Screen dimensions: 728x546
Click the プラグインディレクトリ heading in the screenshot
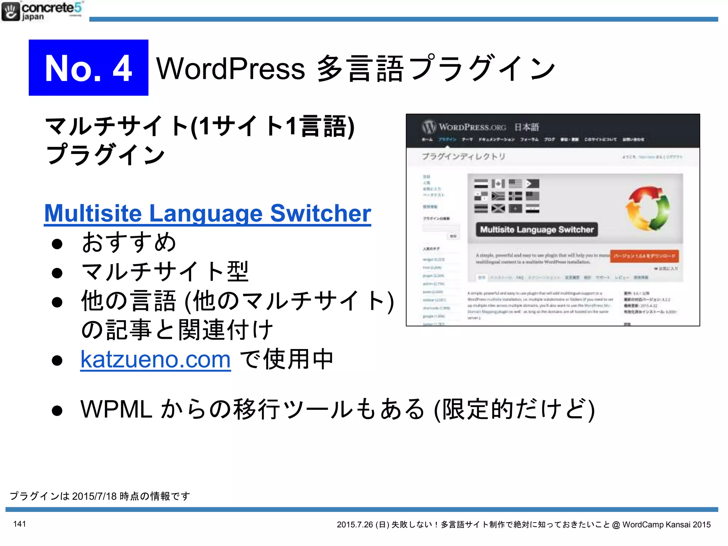coord(464,156)
